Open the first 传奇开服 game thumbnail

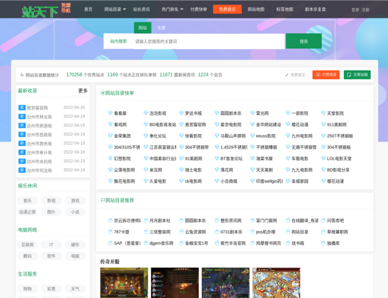124,283
